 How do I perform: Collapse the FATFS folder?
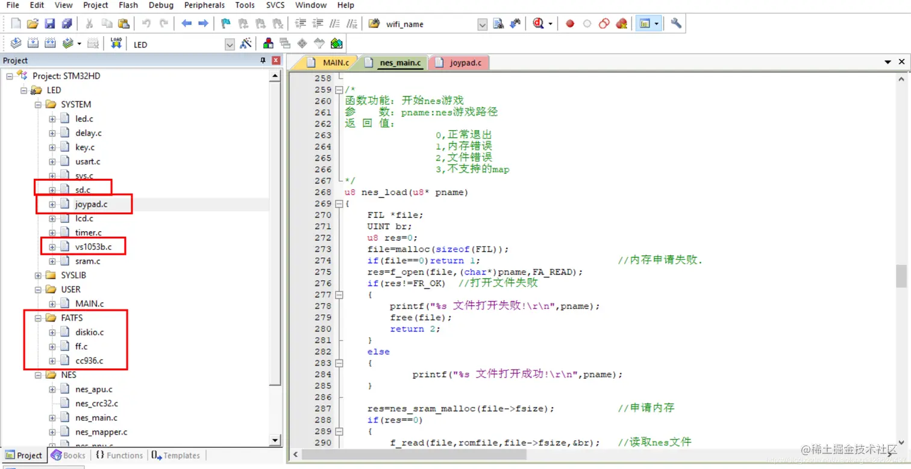(x=38, y=318)
